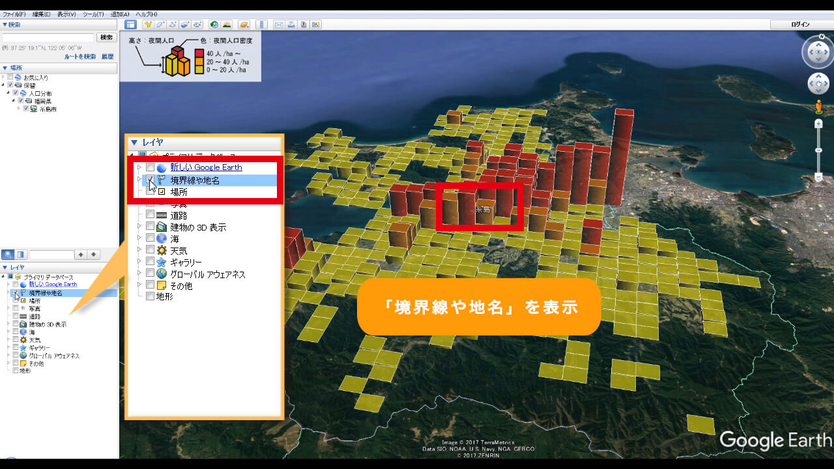Collapse the 福岡県 tree node

14,101
